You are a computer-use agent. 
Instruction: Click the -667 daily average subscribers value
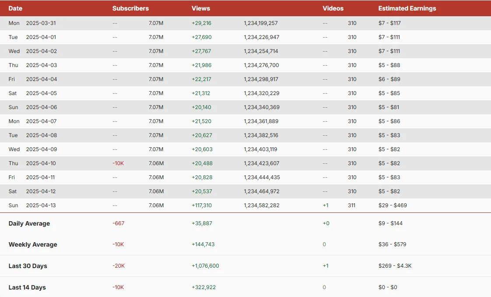tap(118, 223)
